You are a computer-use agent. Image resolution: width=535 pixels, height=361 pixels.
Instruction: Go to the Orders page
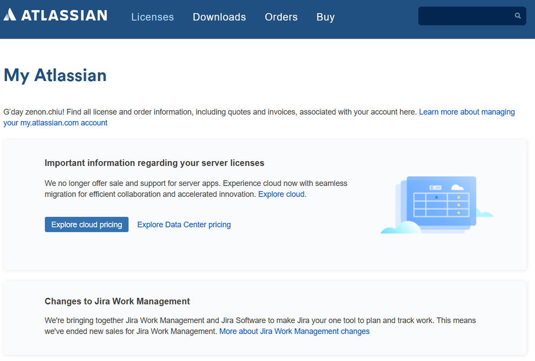pos(281,17)
